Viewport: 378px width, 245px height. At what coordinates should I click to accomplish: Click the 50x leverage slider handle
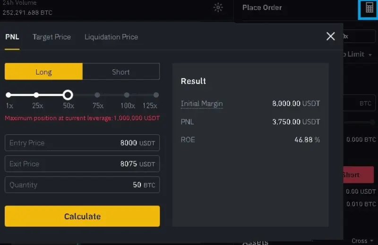tap(68, 95)
